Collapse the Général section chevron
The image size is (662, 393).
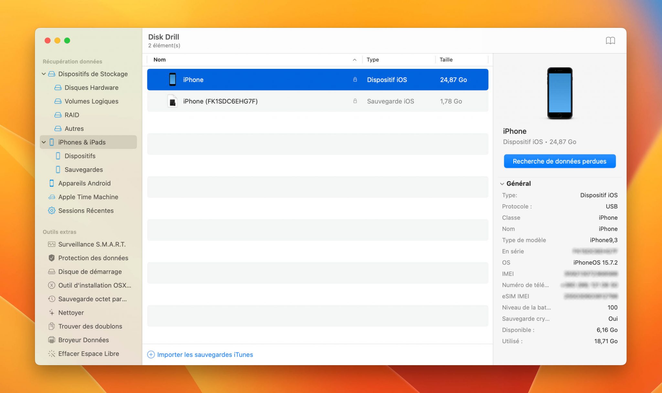point(502,184)
